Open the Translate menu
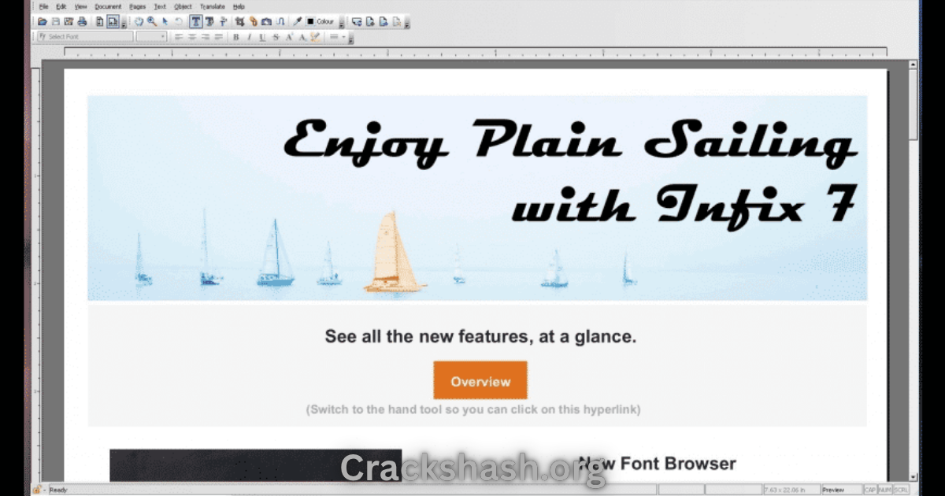This screenshot has height=496, width=945. [213, 6]
